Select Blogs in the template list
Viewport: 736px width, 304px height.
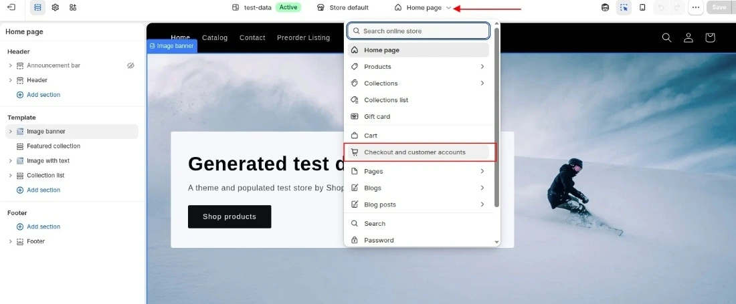tap(418, 188)
